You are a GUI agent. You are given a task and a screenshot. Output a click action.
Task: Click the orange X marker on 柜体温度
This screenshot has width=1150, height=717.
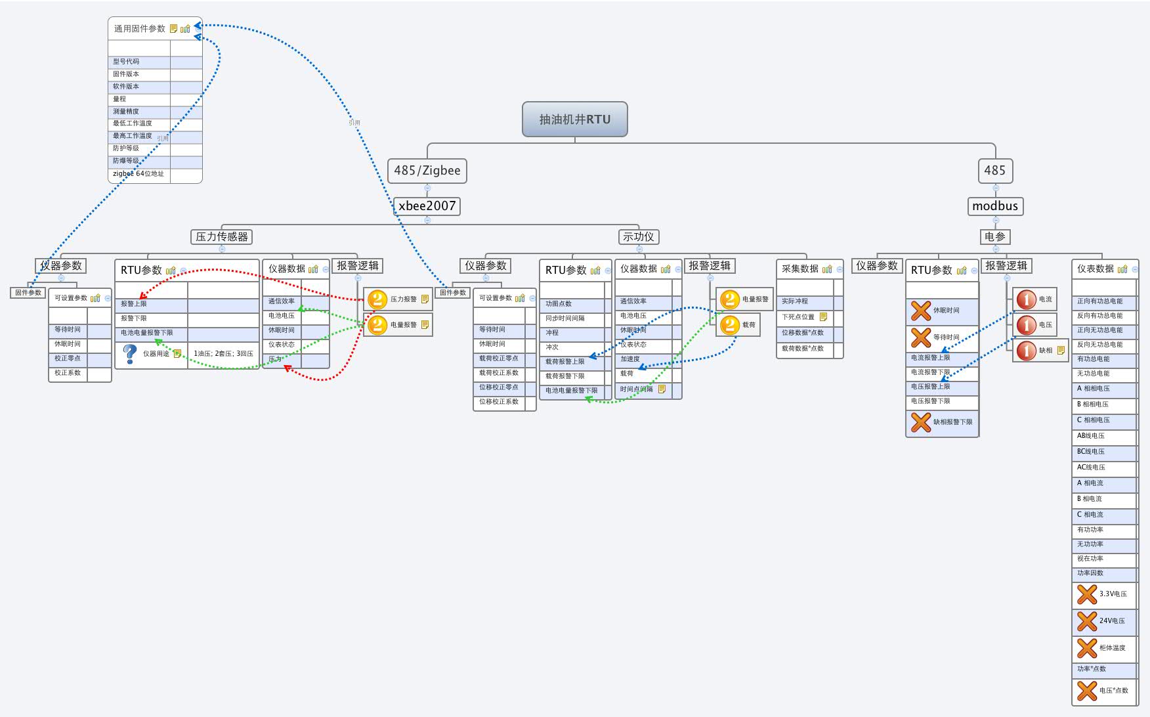[x=1086, y=648]
